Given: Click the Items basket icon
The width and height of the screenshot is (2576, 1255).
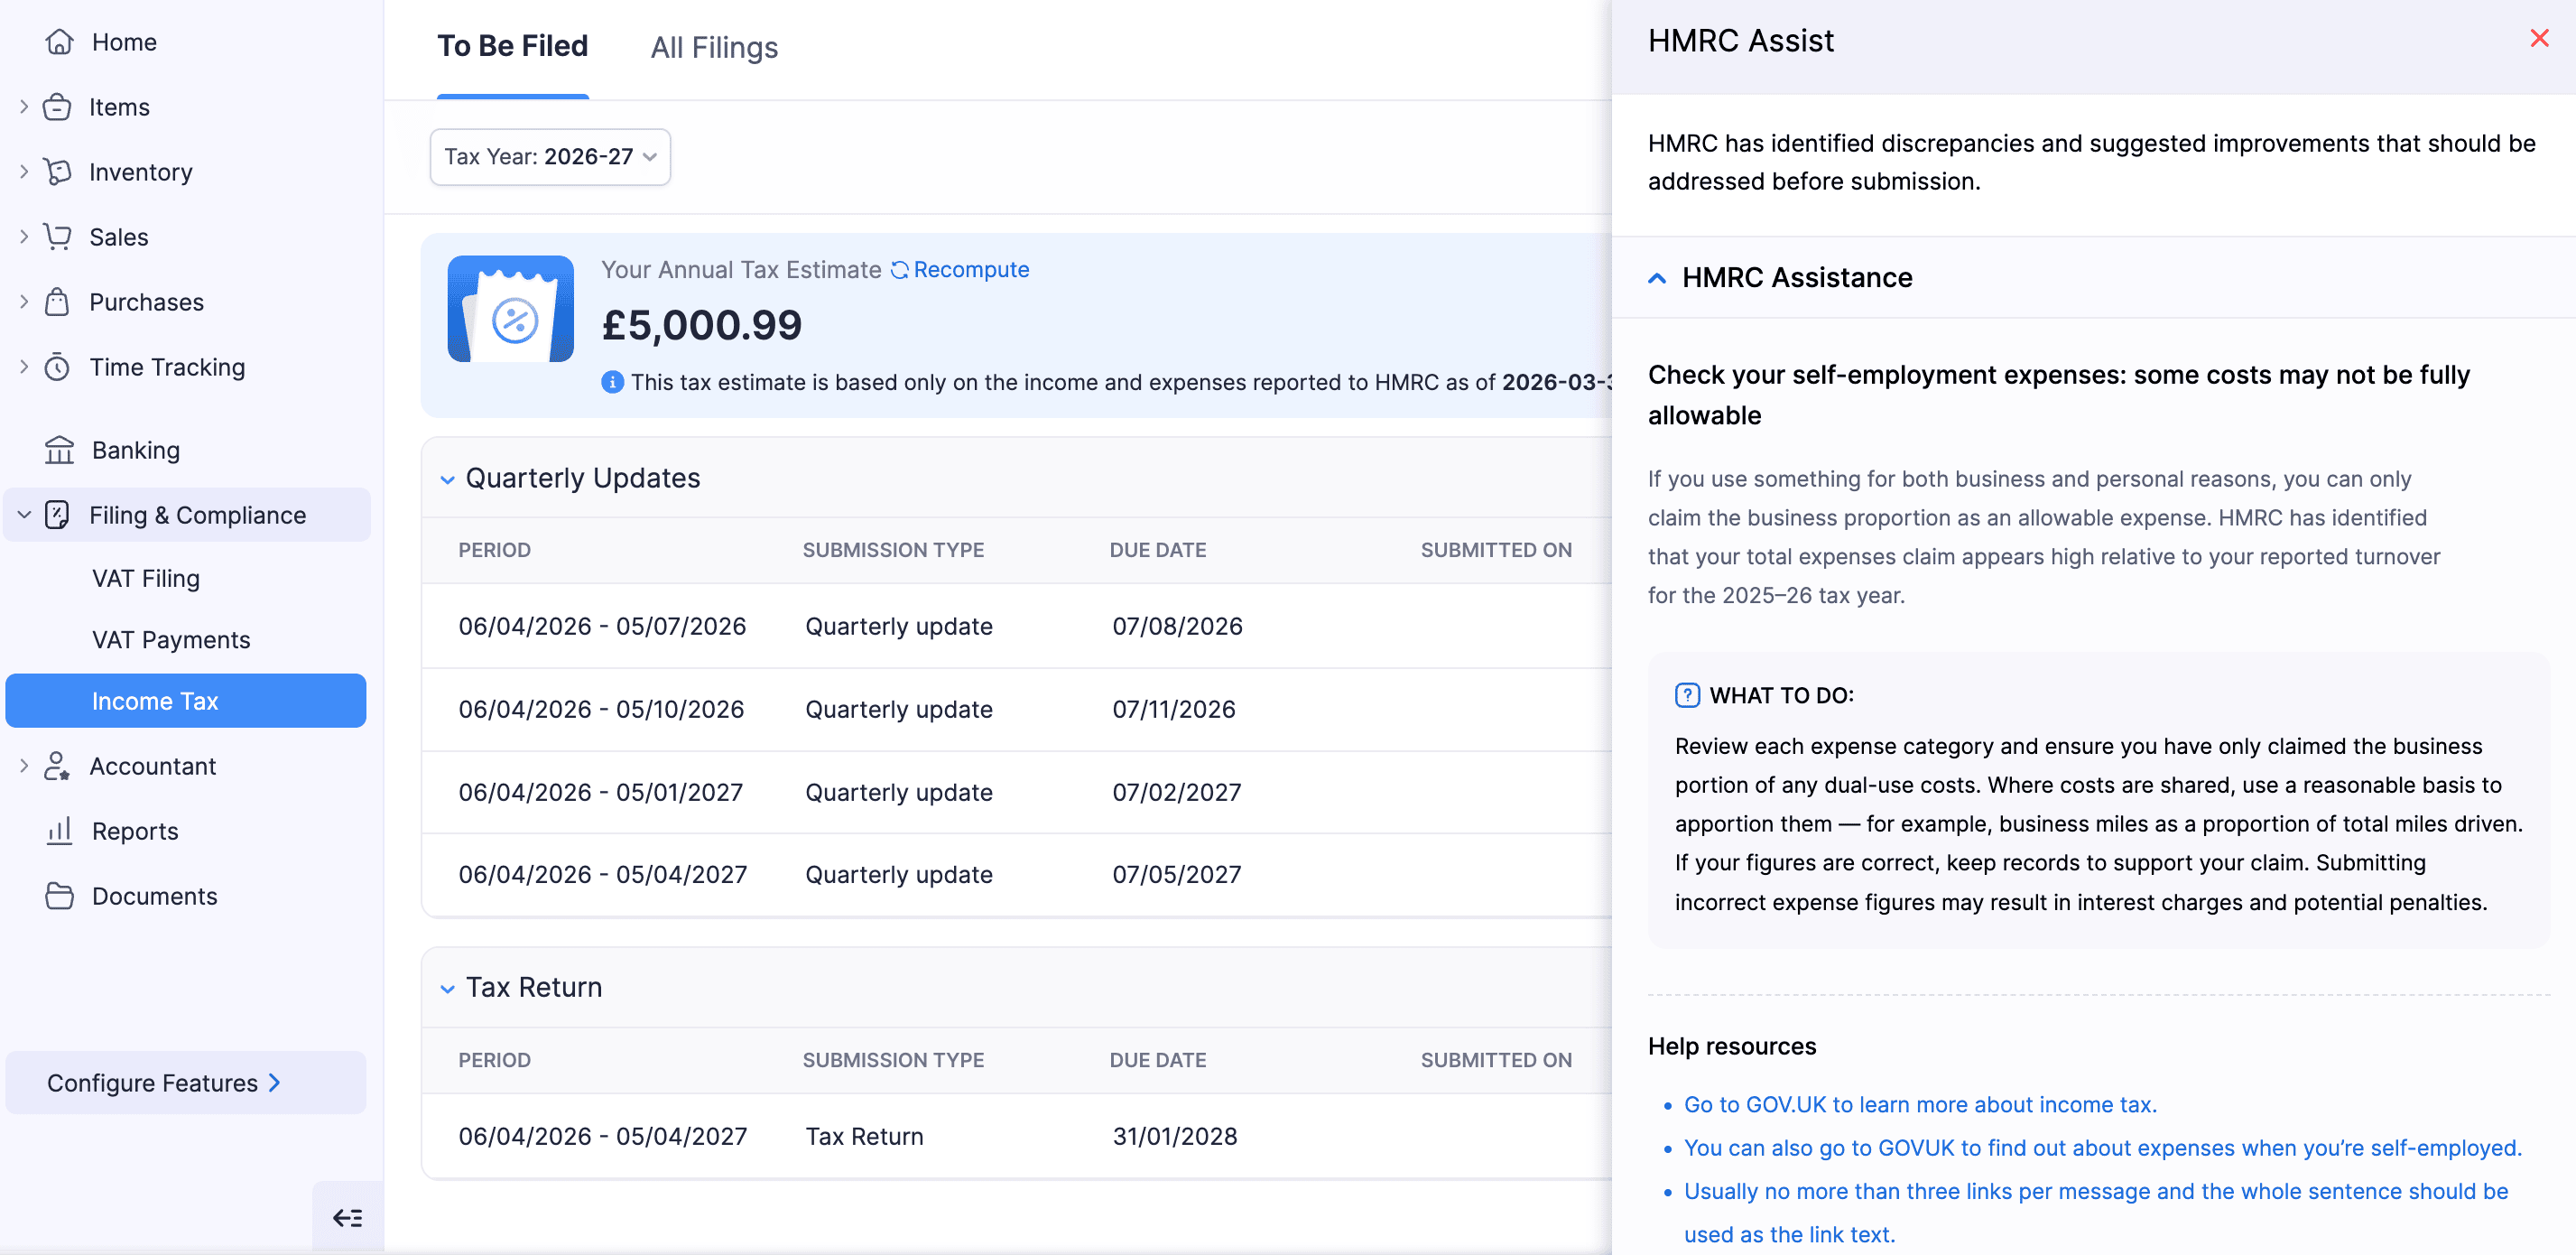Looking at the screenshot, I should pos(57,107).
